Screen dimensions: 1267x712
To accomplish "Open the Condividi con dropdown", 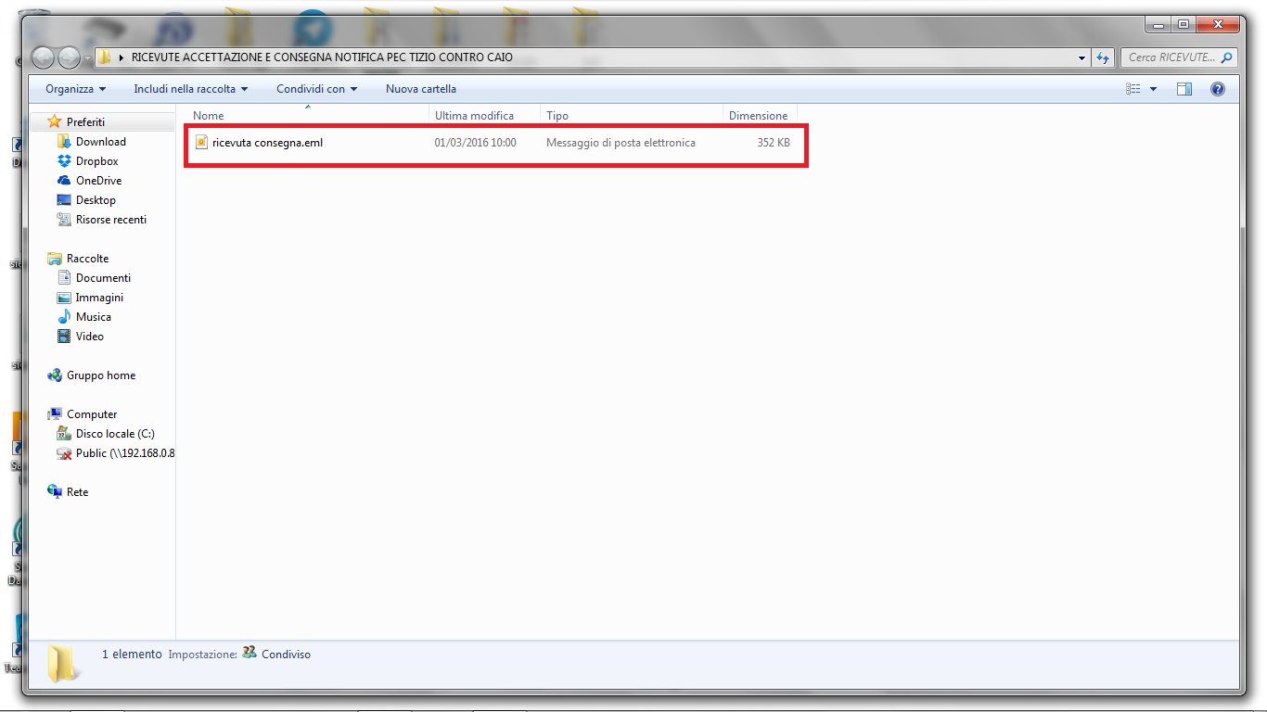I will (x=316, y=89).
